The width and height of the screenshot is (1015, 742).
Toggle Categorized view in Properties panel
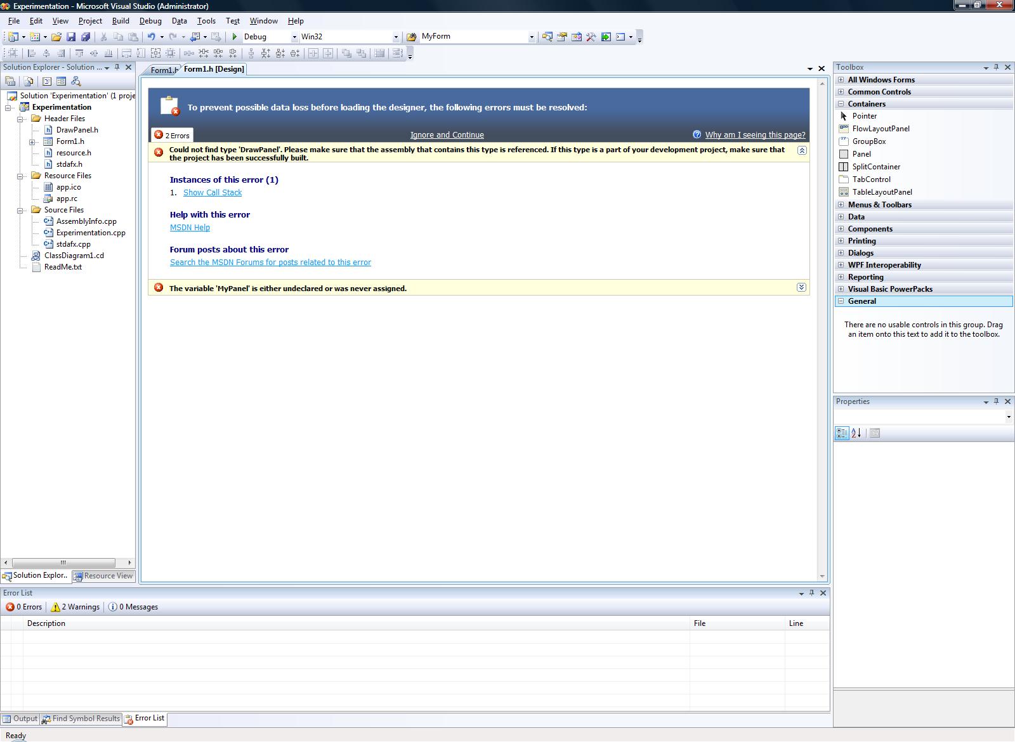pyautogui.click(x=842, y=433)
